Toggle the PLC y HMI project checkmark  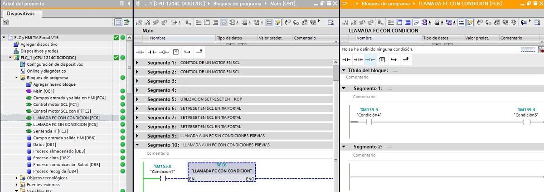[x=116, y=38]
